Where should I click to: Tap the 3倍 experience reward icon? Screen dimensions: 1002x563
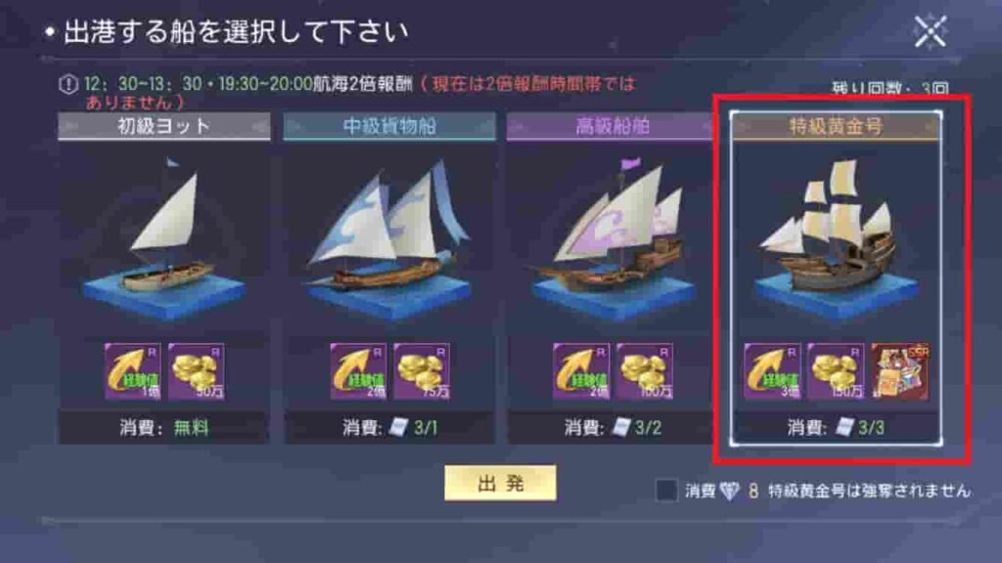click(x=772, y=371)
